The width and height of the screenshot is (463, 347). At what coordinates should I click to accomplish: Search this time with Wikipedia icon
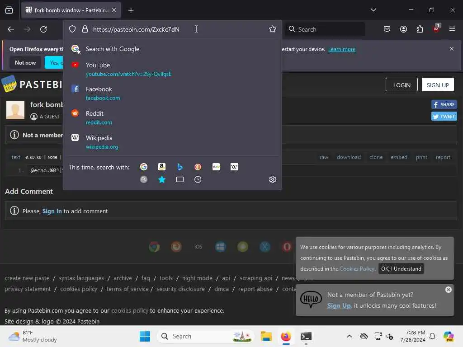coord(234,167)
